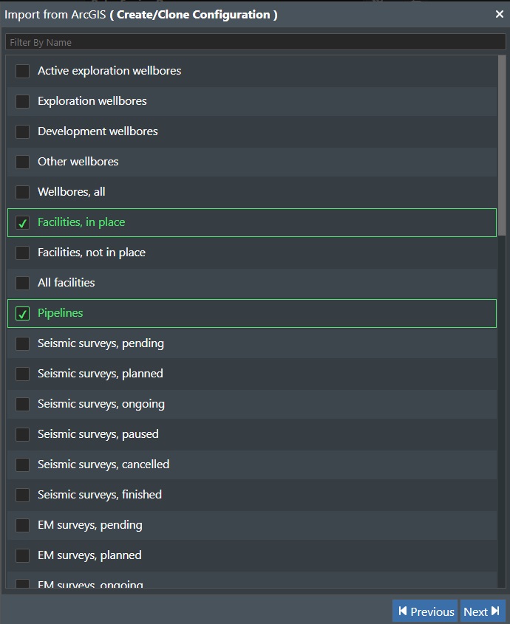Select the 'Other wellbores' label
The image size is (510, 624).
78,162
